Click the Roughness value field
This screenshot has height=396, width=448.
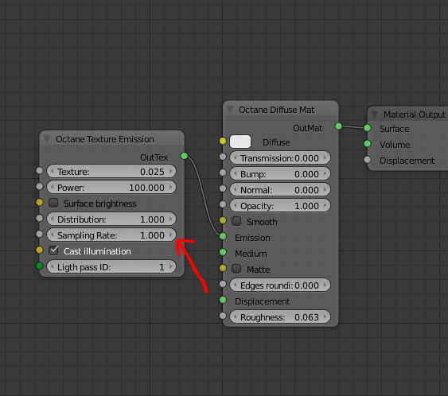(280, 317)
